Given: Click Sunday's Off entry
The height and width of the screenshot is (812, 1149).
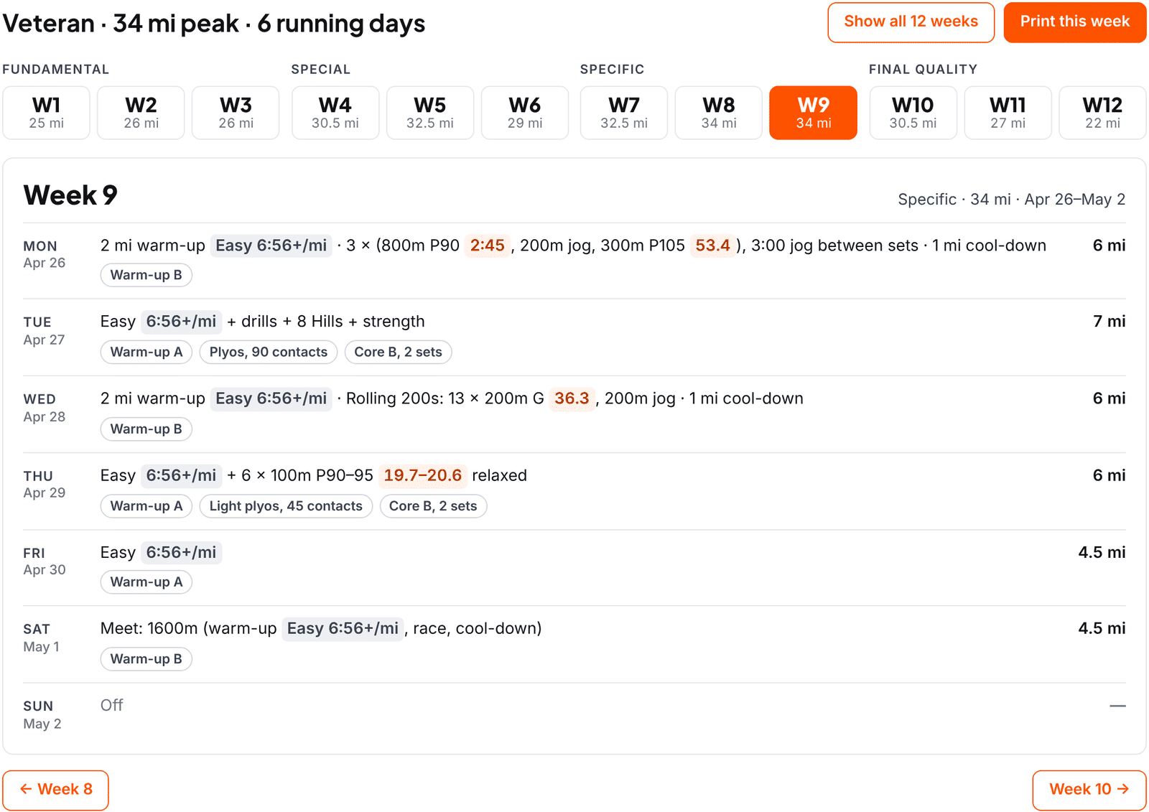Looking at the screenshot, I should coord(112,706).
